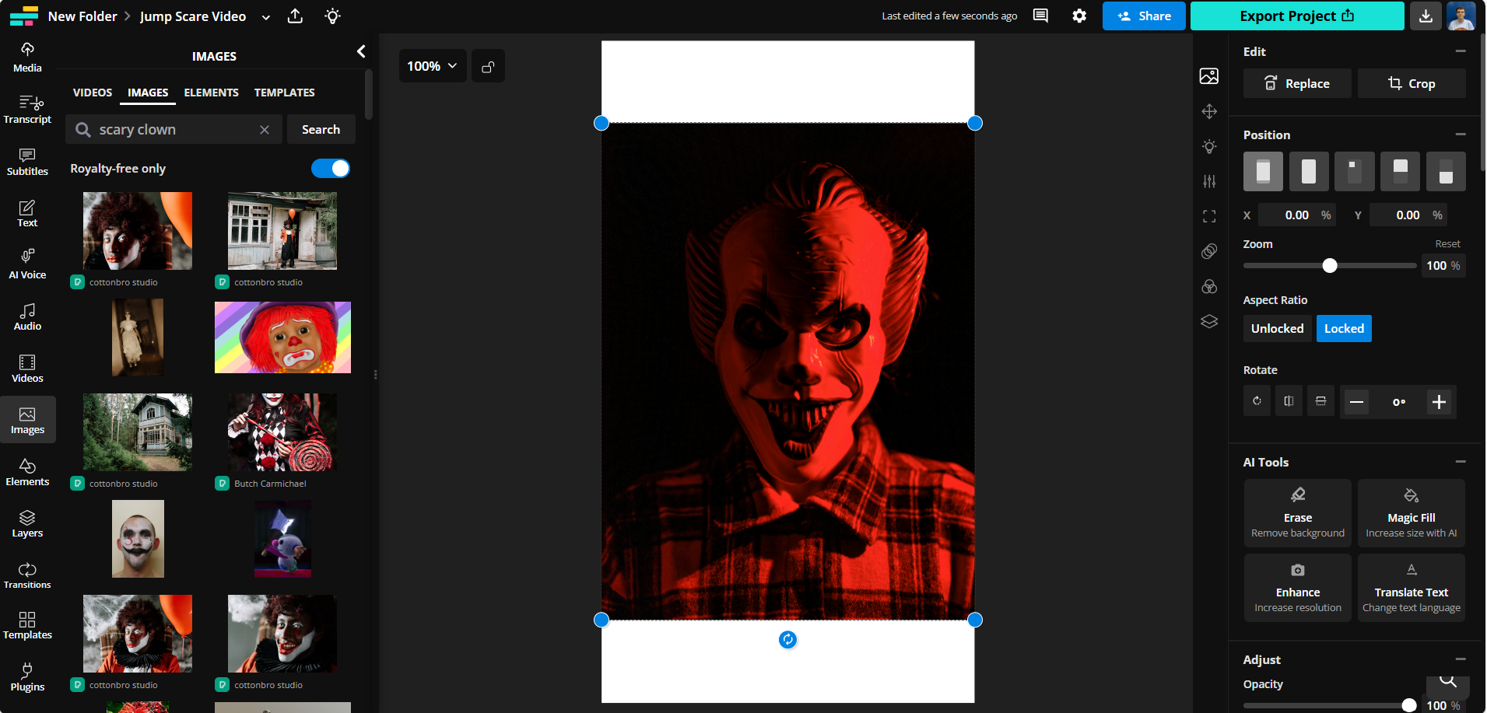Open the Subtitles panel
The width and height of the screenshot is (1487, 713).
click(27, 161)
